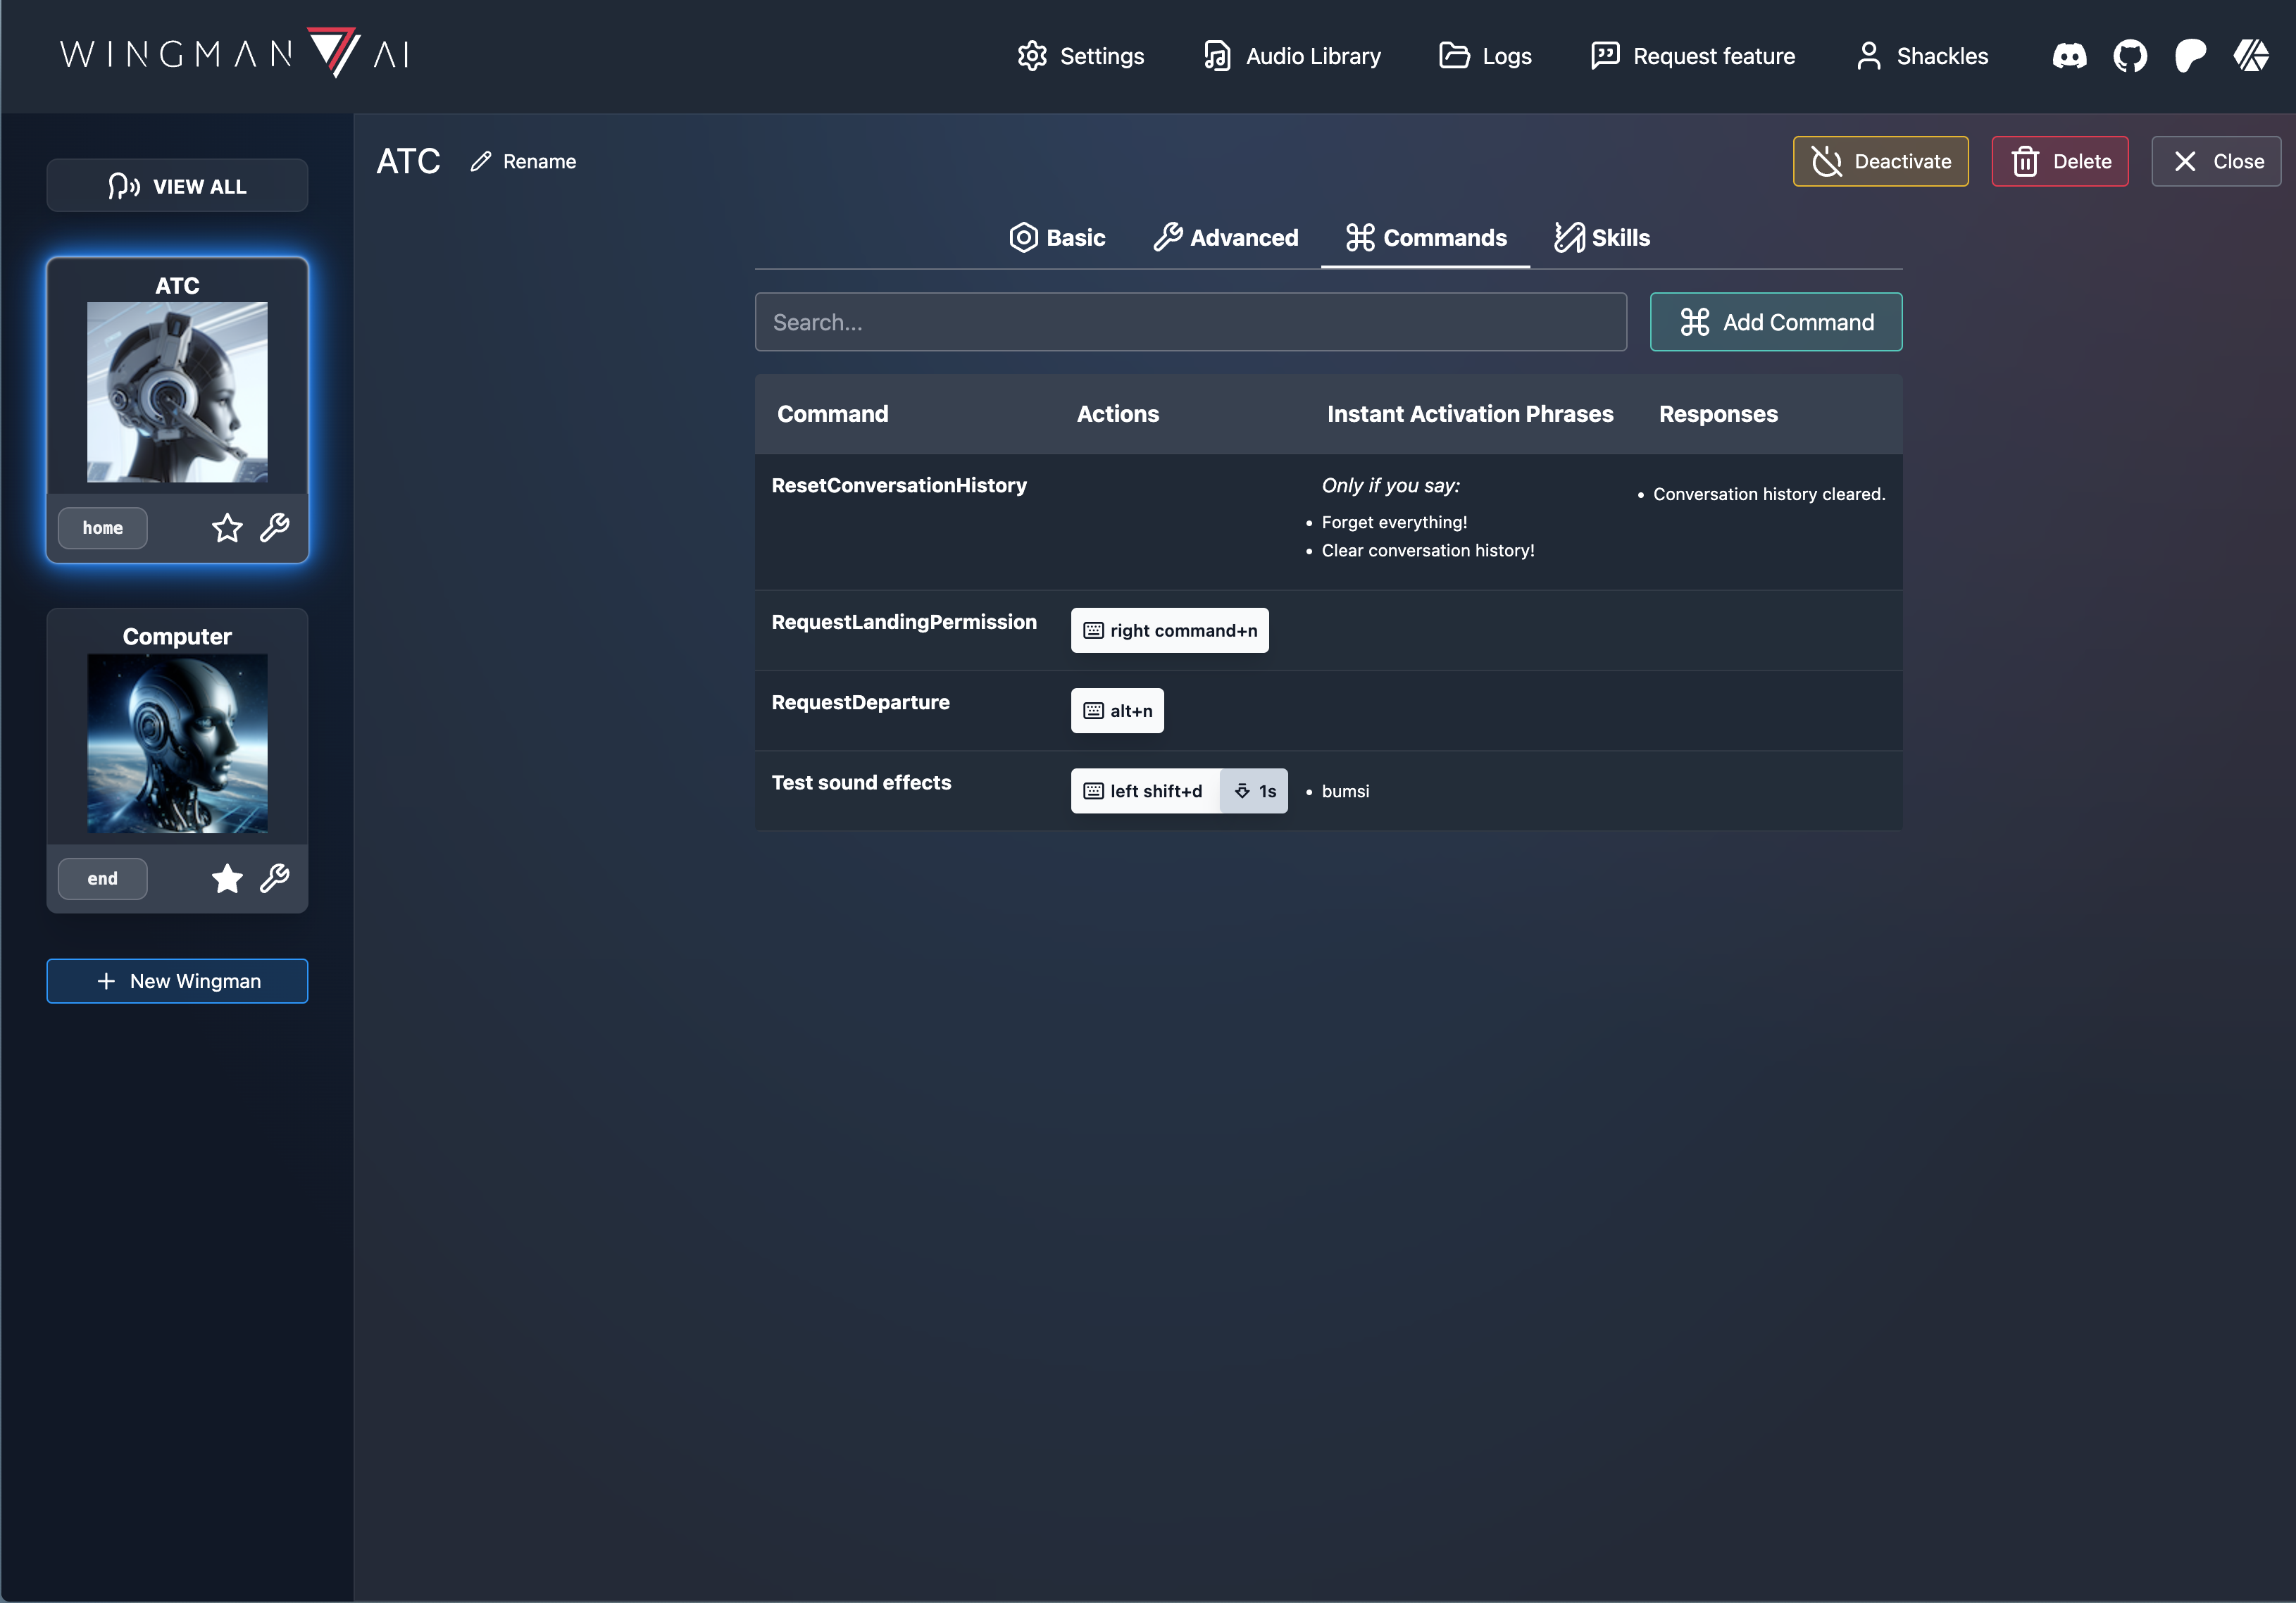Open the Discord icon link
This screenshot has width=2296, height=1603.
click(2069, 56)
